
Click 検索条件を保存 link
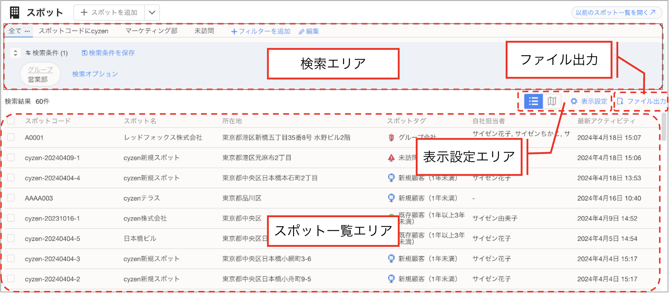coord(108,53)
